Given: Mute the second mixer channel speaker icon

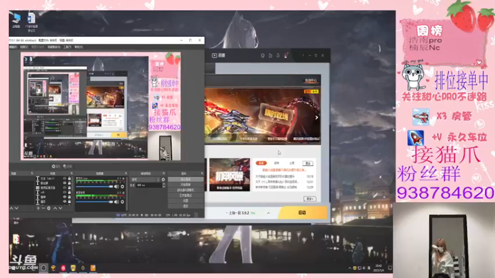Looking at the screenshot, I should [116, 202].
